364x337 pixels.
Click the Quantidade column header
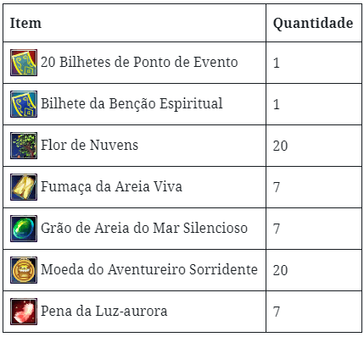(313, 23)
